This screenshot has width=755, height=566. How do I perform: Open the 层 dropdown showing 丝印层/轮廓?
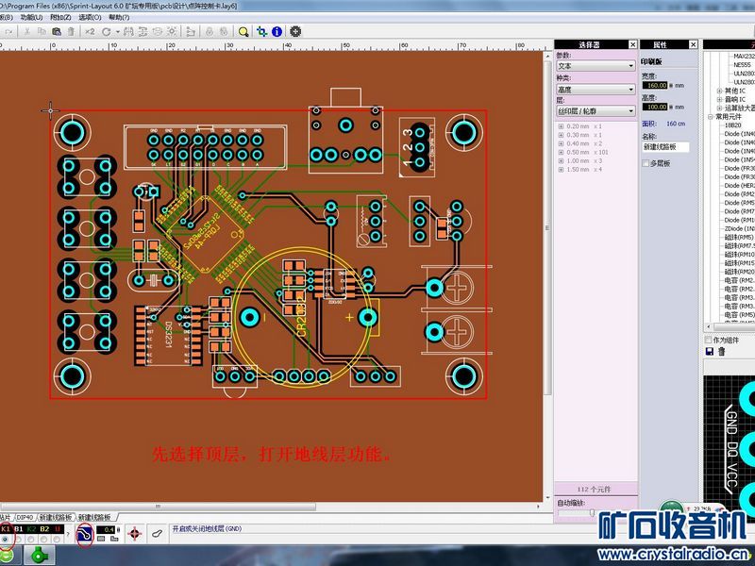(595, 111)
